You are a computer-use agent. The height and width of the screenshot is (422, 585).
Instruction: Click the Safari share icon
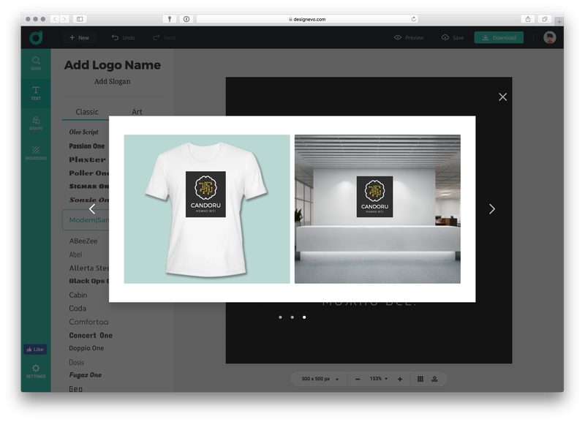(528, 19)
